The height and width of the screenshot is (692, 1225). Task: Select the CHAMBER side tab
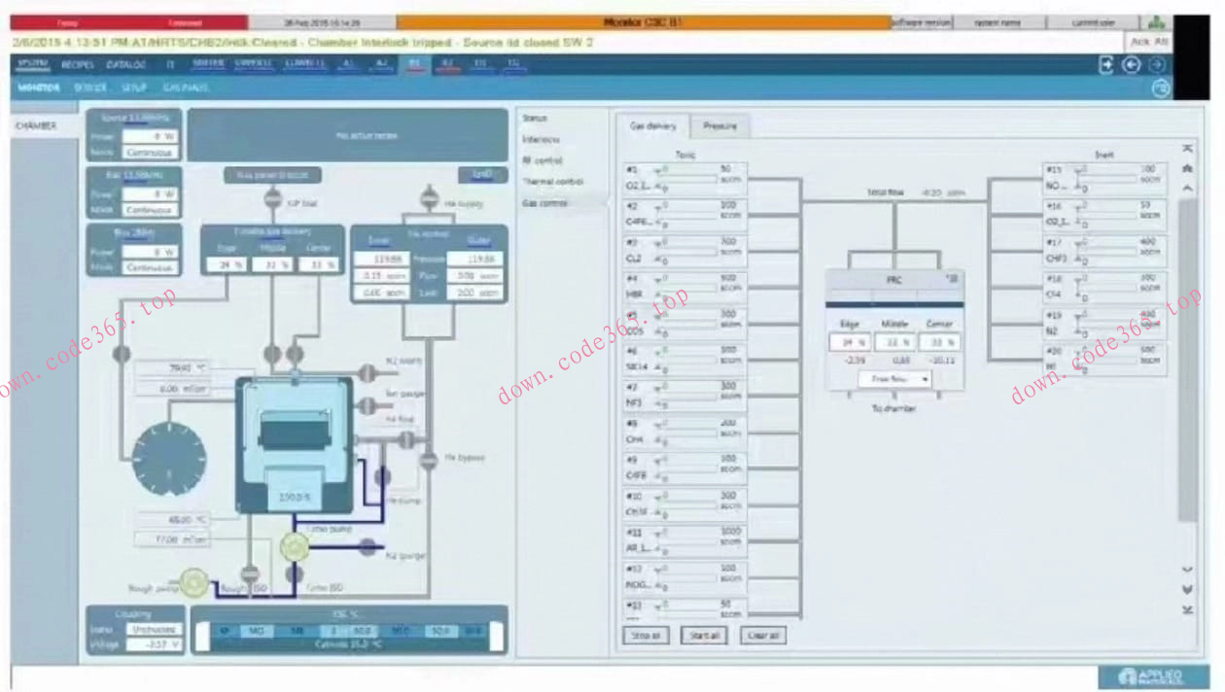click(x=45, y=125)
